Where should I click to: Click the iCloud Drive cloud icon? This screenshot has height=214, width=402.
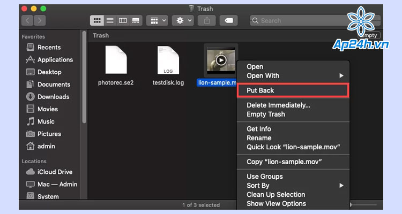pos(30,172)
